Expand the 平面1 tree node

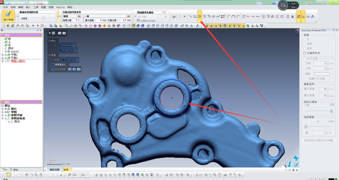pos(3,55)
